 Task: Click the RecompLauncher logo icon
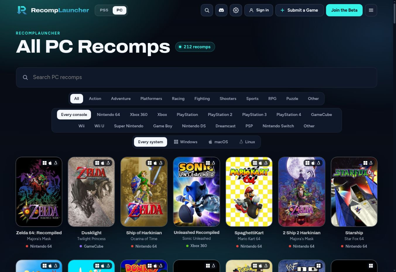point(22,10)
